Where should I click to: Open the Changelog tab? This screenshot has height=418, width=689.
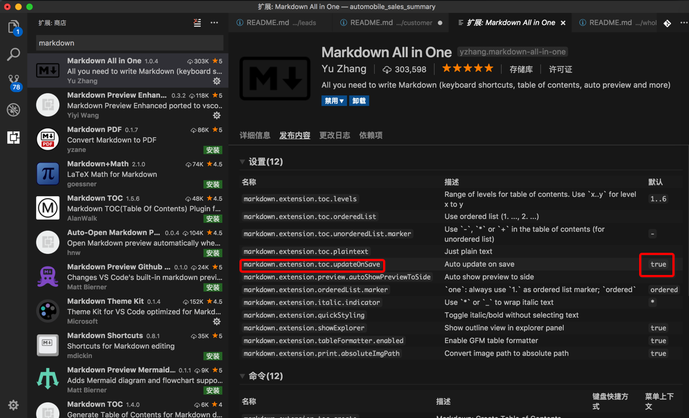point(335,135)
